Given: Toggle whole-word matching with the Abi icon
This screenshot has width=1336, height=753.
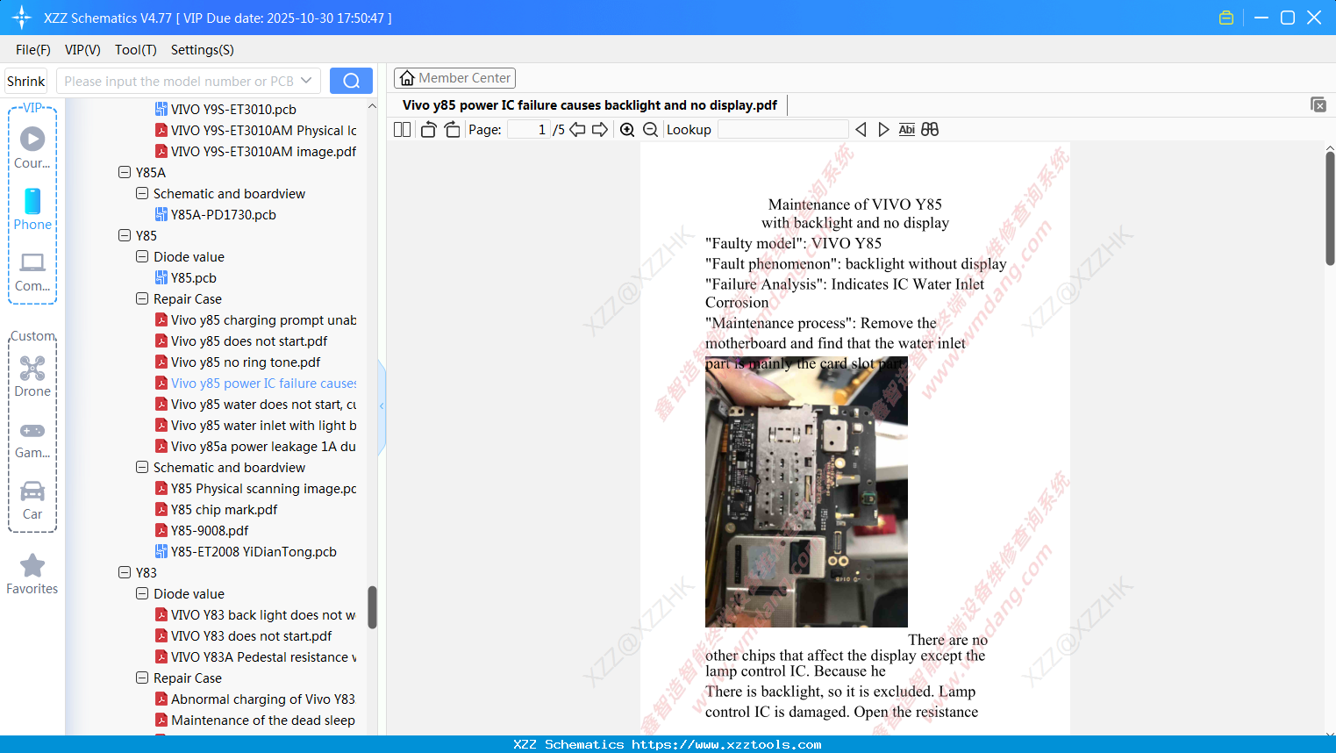Looking at the screenshot, I should (906, 129).
